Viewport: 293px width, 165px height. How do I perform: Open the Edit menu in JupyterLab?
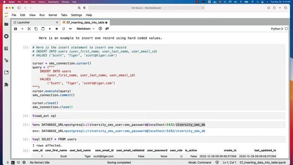(22, 15)
